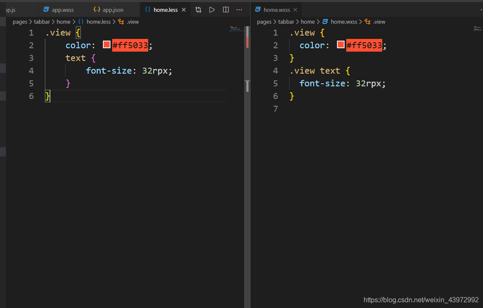Activate the home.wxss tab in right pane
483x308 pixels.
point(276,10)
